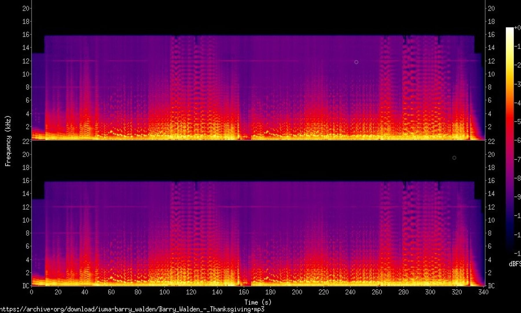Select the "Frequency (kHz)" axis label
This screenshot has width=521, height=313.
click(x=8, y=141)
